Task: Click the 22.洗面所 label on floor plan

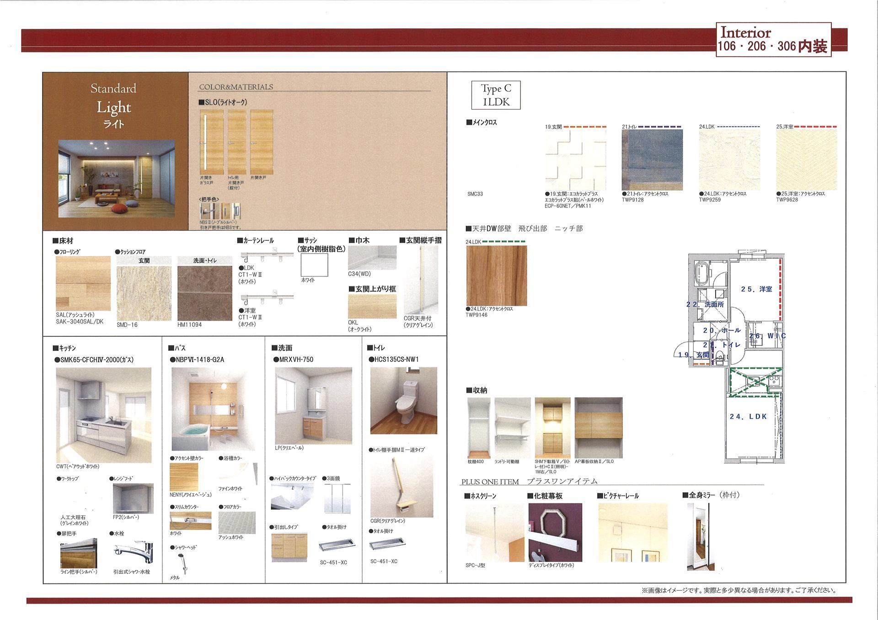Action: 705,304
